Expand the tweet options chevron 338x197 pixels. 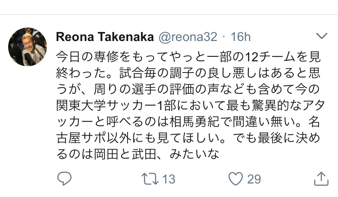click(322, 36)
